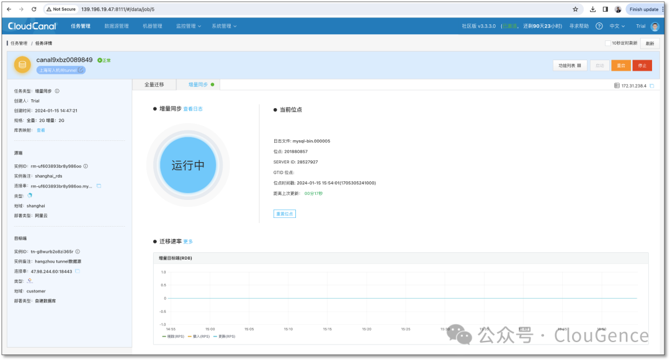Expand the 监控管理 dropdown menu
670x362 pixels.
(189, 26)
